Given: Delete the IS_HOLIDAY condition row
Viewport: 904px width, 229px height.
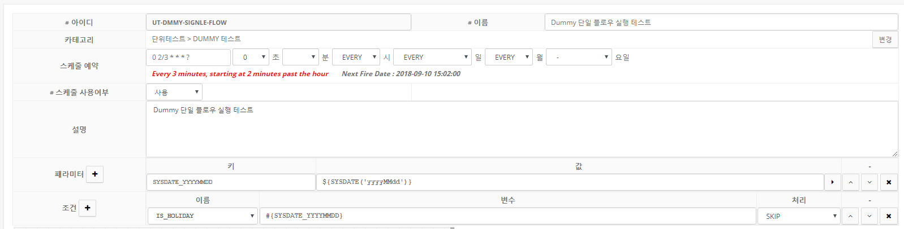Looking at the screenshot, I should (x=889, y=216).
